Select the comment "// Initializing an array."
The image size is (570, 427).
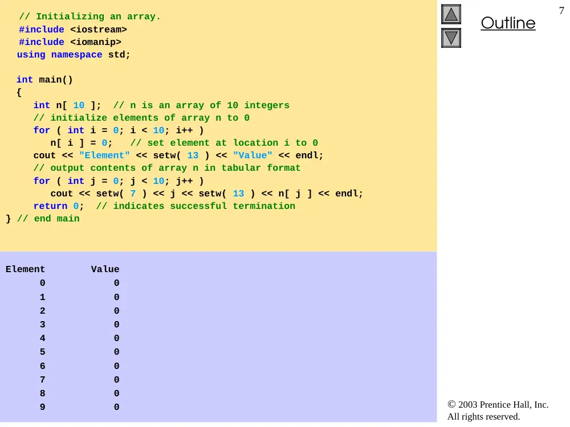coord(89,17)
